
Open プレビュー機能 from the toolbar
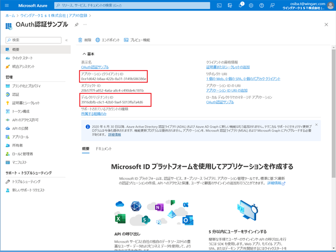click(137, 40)
